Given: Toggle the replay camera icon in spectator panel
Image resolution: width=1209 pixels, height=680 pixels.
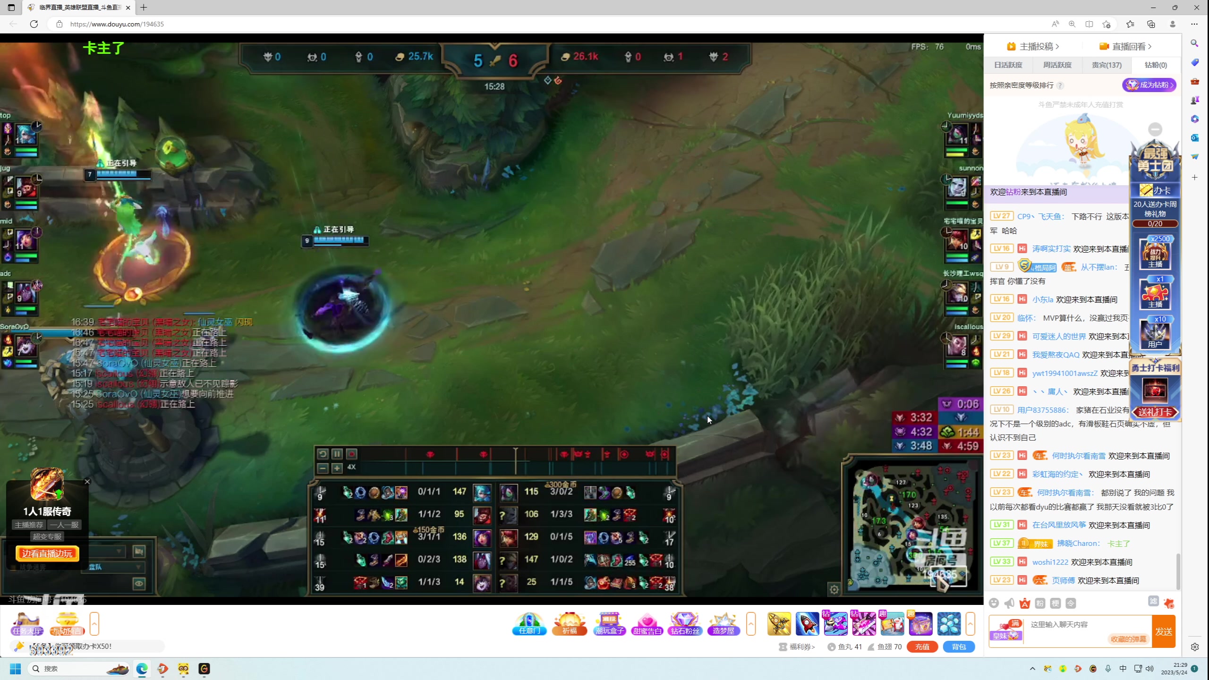Looking at the screenshot, I should pyautogui.click(x=139, y=551).
